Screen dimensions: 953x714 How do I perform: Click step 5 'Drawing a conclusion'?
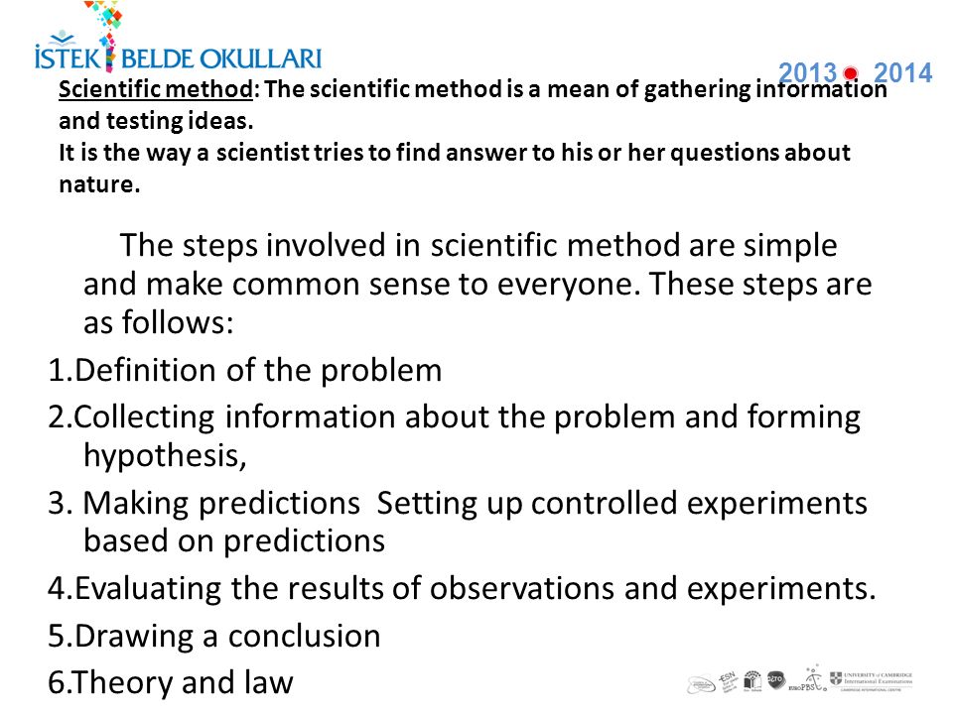[x=214, y=636]
